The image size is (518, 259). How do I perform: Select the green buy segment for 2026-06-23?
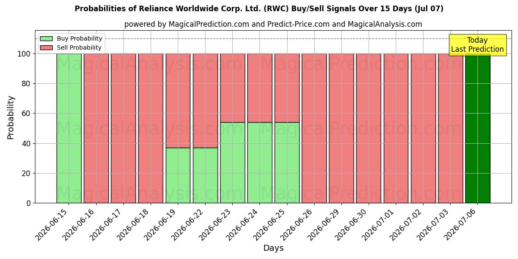point(232,163)
